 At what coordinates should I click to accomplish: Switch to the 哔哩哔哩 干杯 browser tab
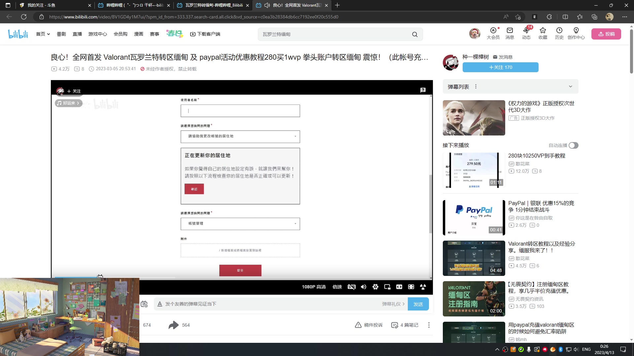click(x=134, y=5)
